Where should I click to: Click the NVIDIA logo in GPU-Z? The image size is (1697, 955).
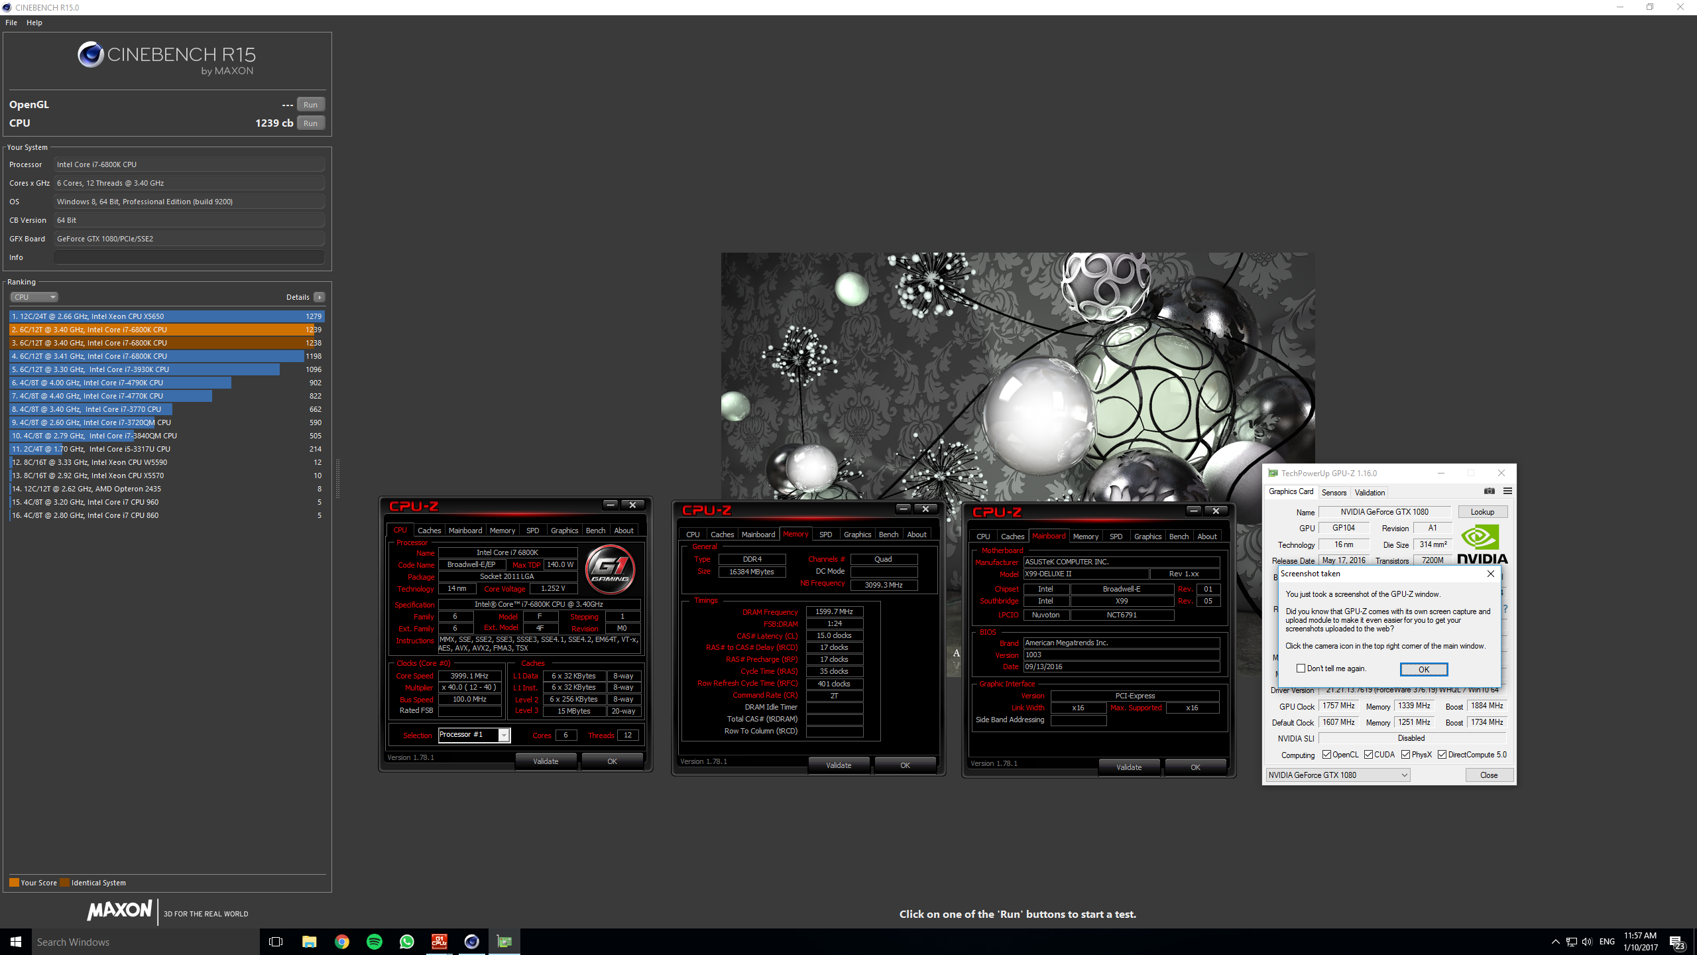coord(1482,544)
